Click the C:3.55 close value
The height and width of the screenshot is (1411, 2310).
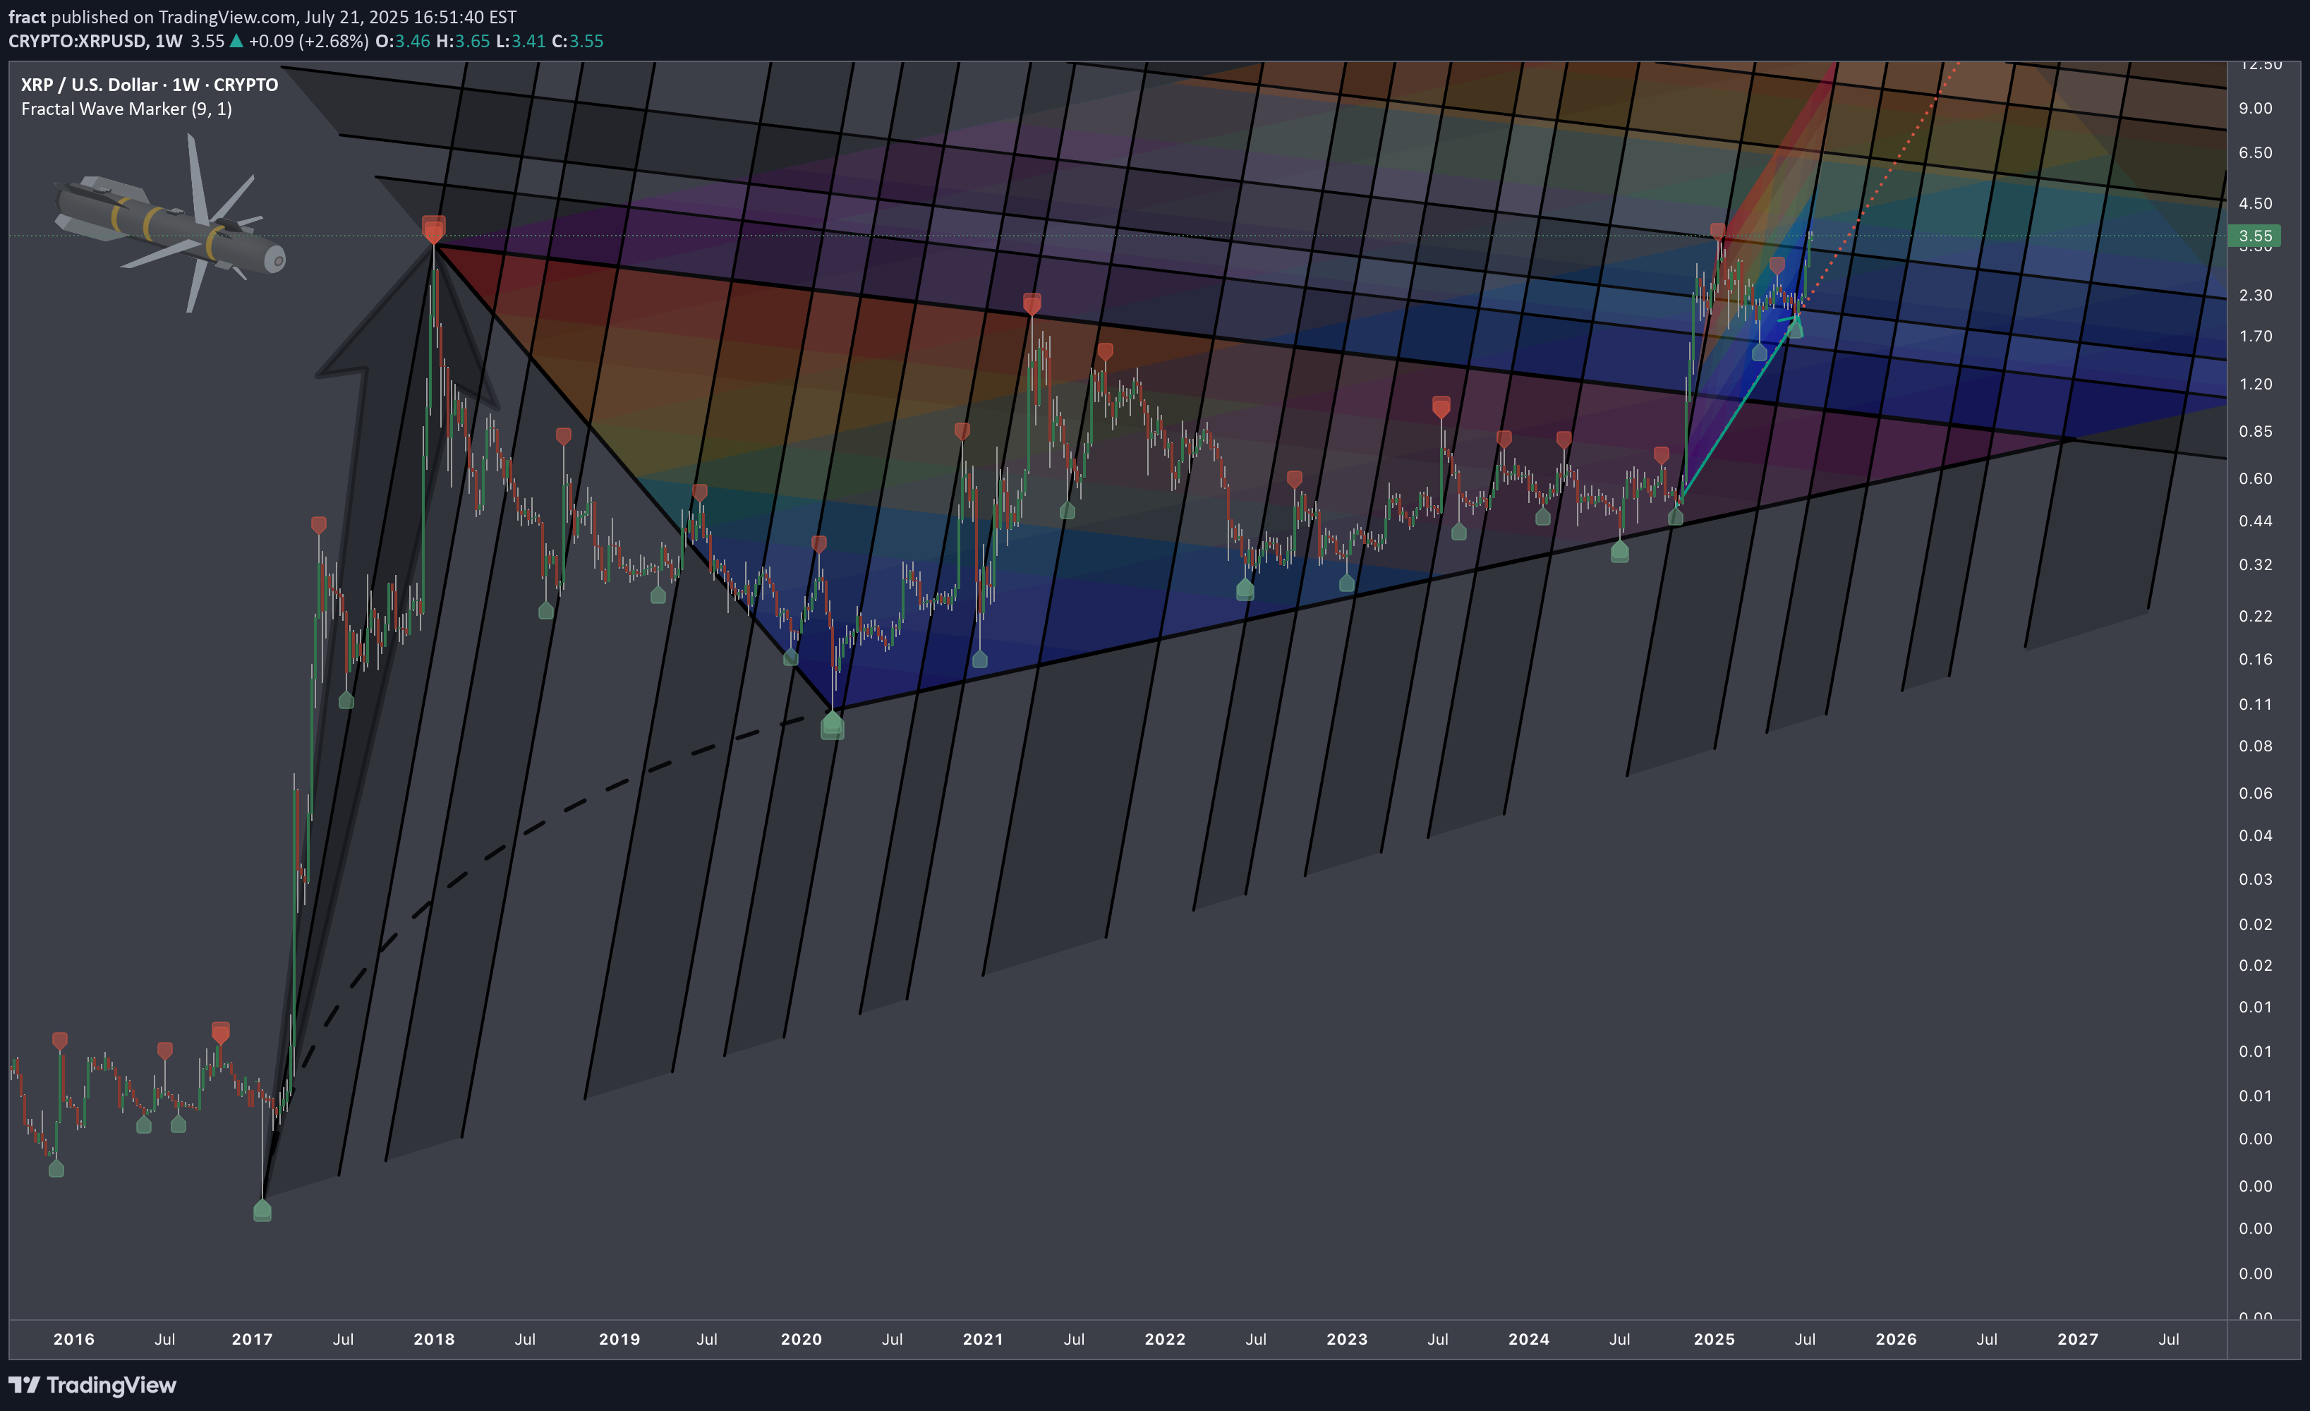click(x=577, y=41)
